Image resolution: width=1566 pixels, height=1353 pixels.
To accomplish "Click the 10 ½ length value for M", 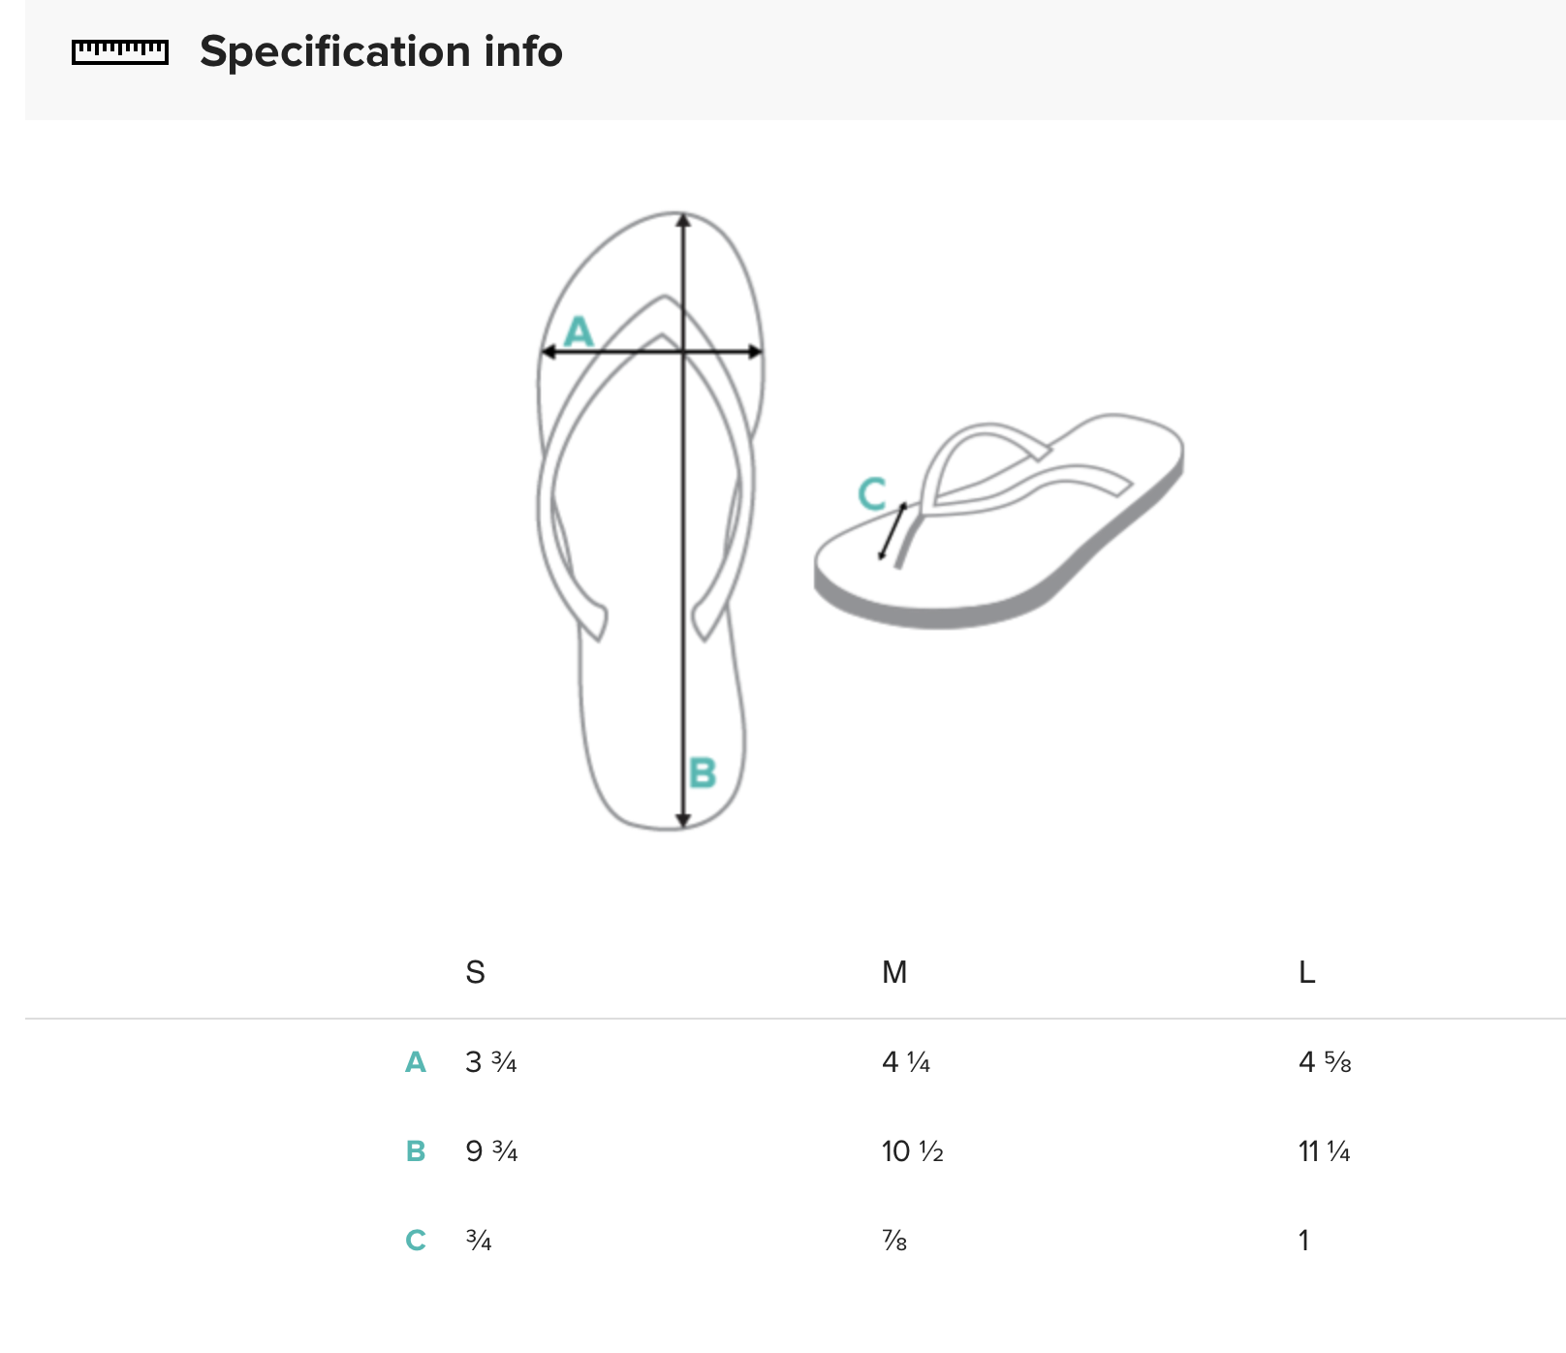I will coord(912,1151).
